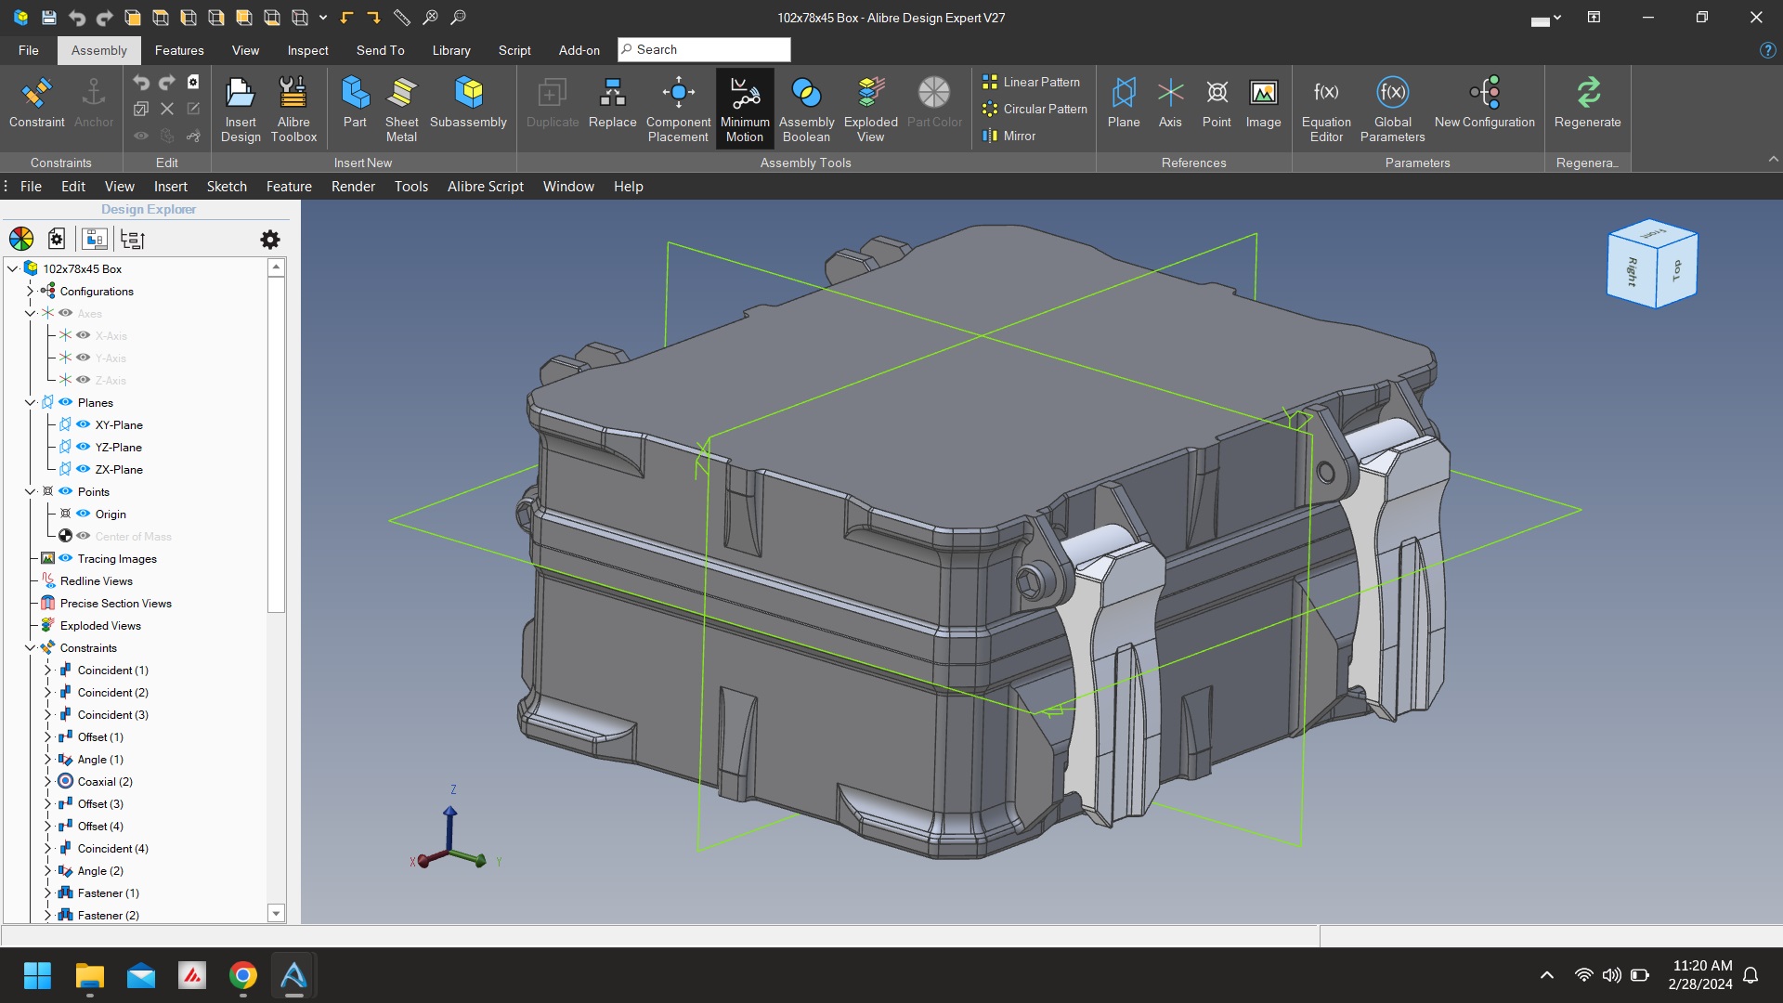Switch to the Features ribbon tab

(179, 50)
